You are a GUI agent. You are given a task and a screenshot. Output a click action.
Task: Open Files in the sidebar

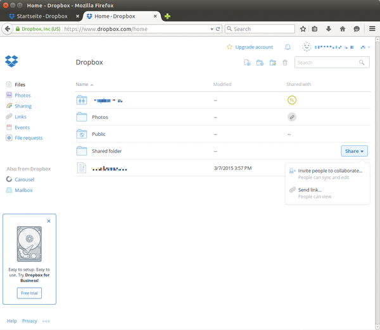click(20, 85)
